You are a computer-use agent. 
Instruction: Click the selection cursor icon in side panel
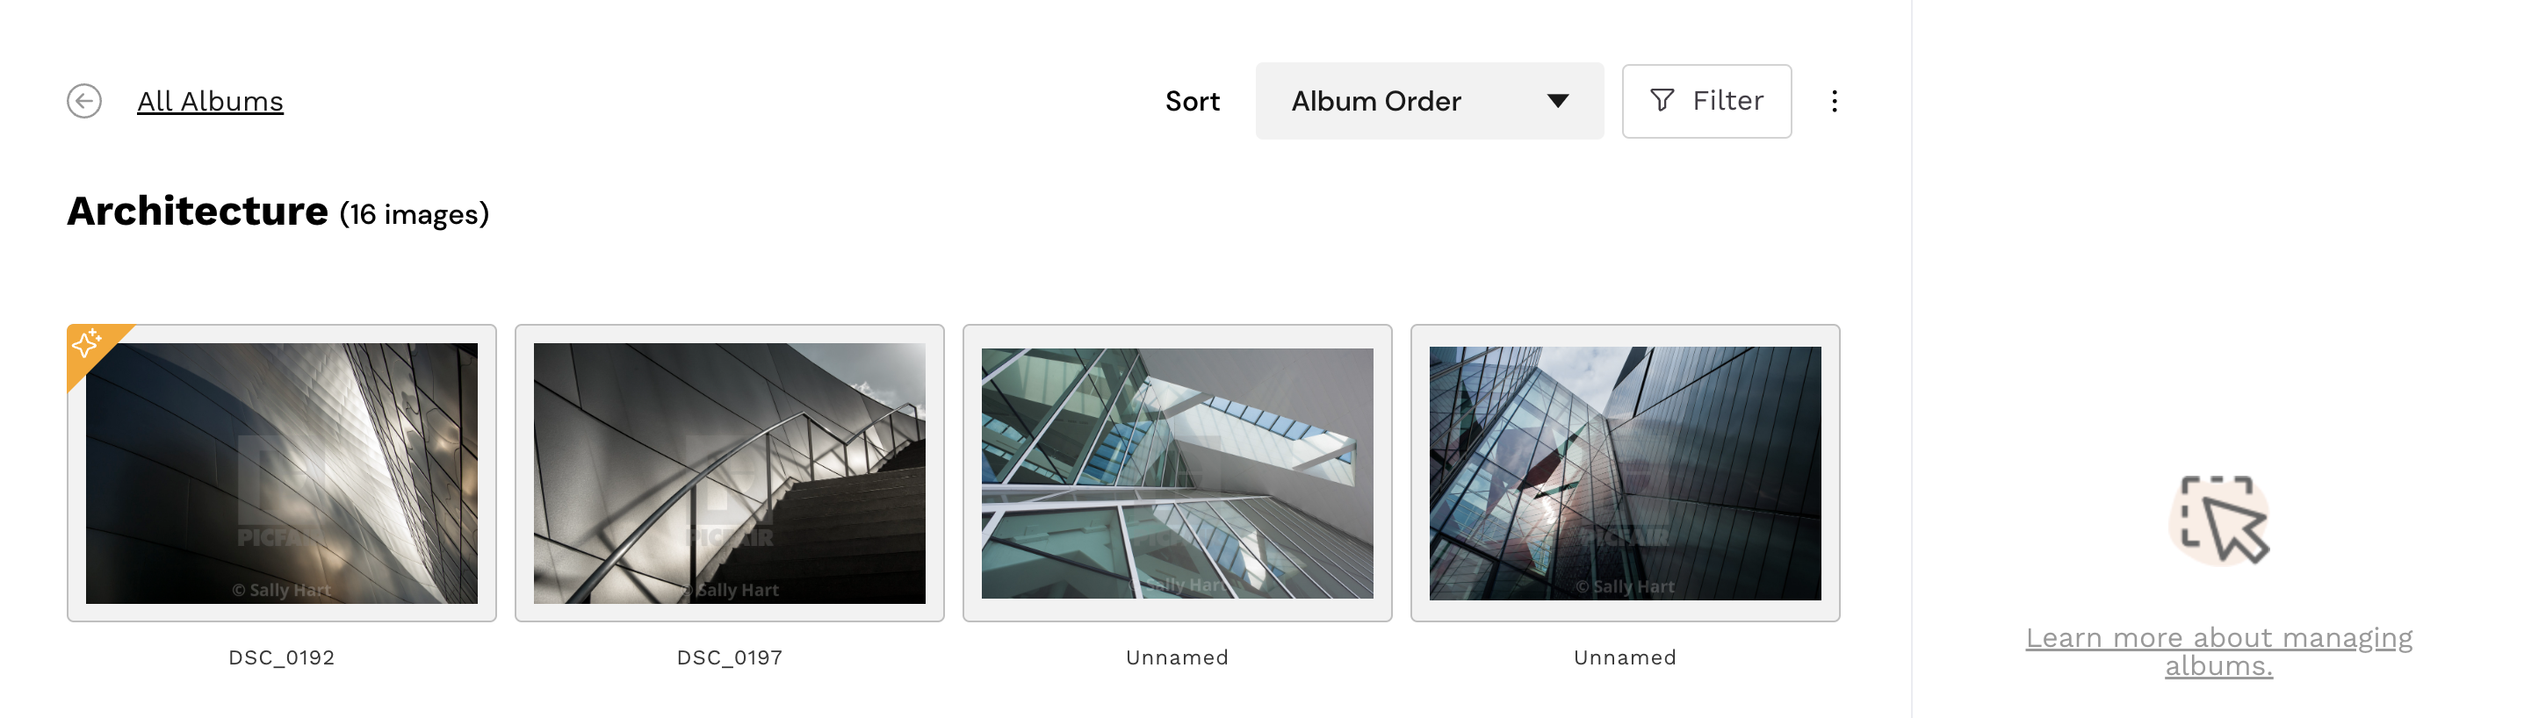coord(2219,519)
